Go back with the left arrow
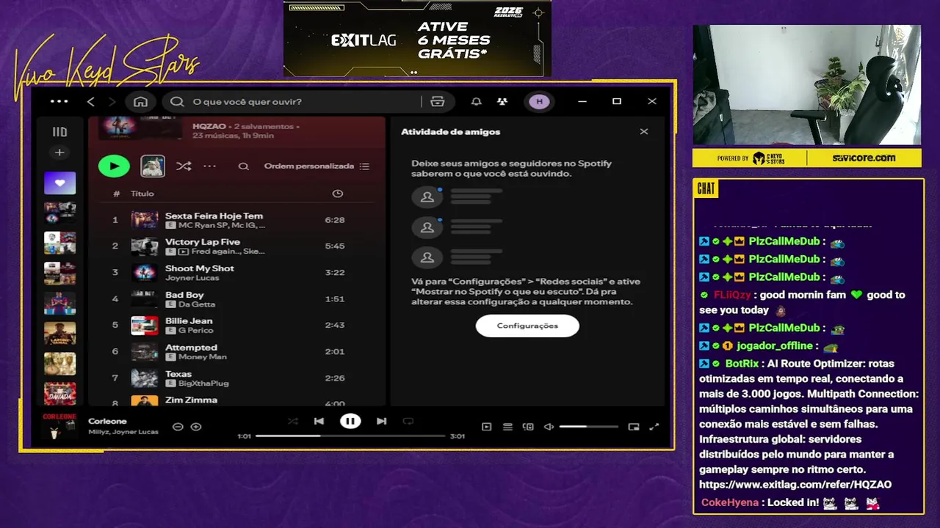940x528 pixels. point(91,101)
